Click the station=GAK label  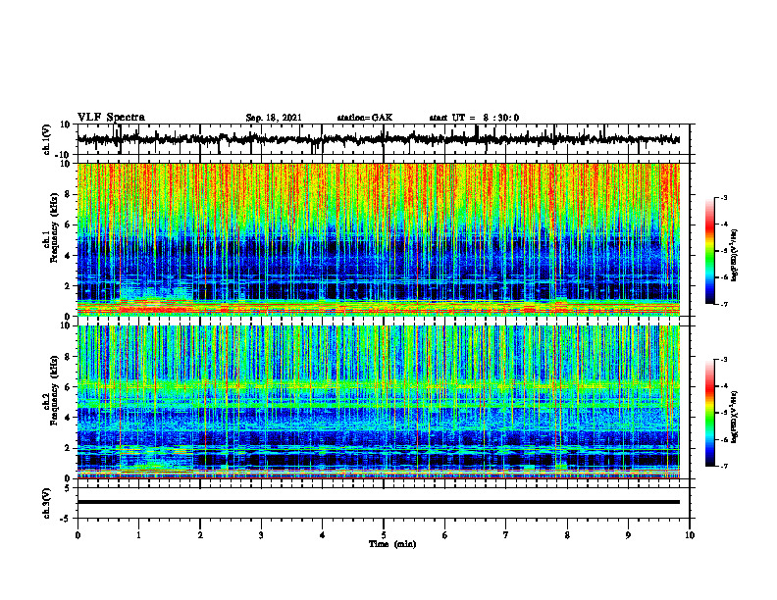[x=365, y=118]
